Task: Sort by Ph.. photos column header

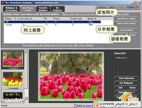Action: click(47, 19)
